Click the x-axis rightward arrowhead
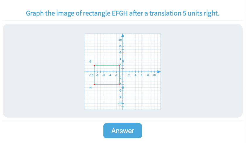This screenshot has height=147, width=246. coord(159,72)
